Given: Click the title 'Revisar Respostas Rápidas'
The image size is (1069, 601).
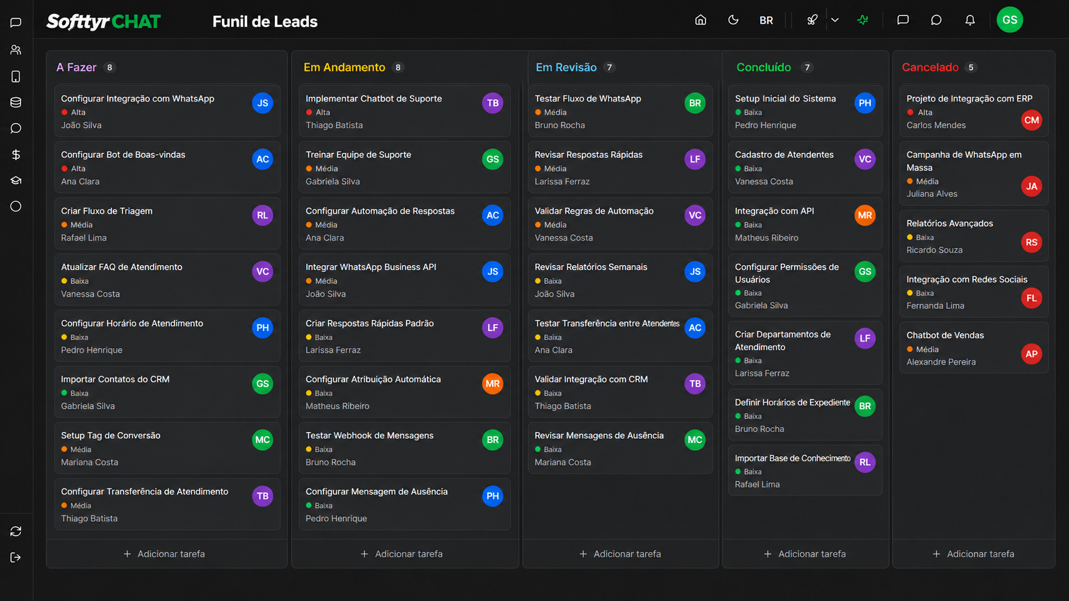Looking at the screenshot, I should tap(589, 155).
